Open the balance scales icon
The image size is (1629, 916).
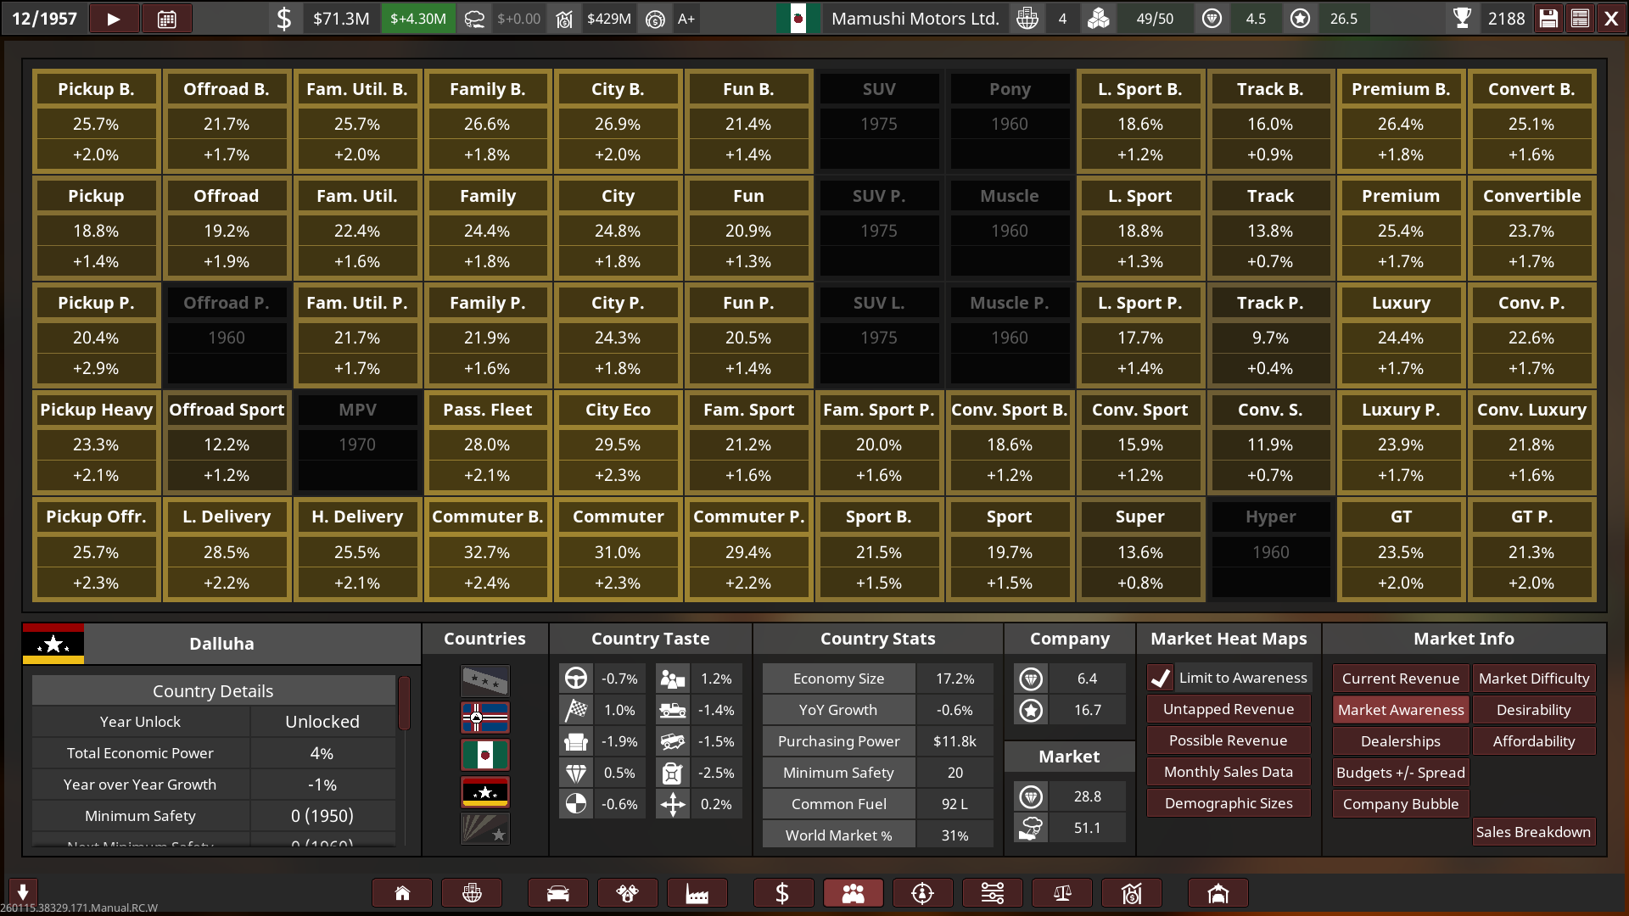point(1061,893)
